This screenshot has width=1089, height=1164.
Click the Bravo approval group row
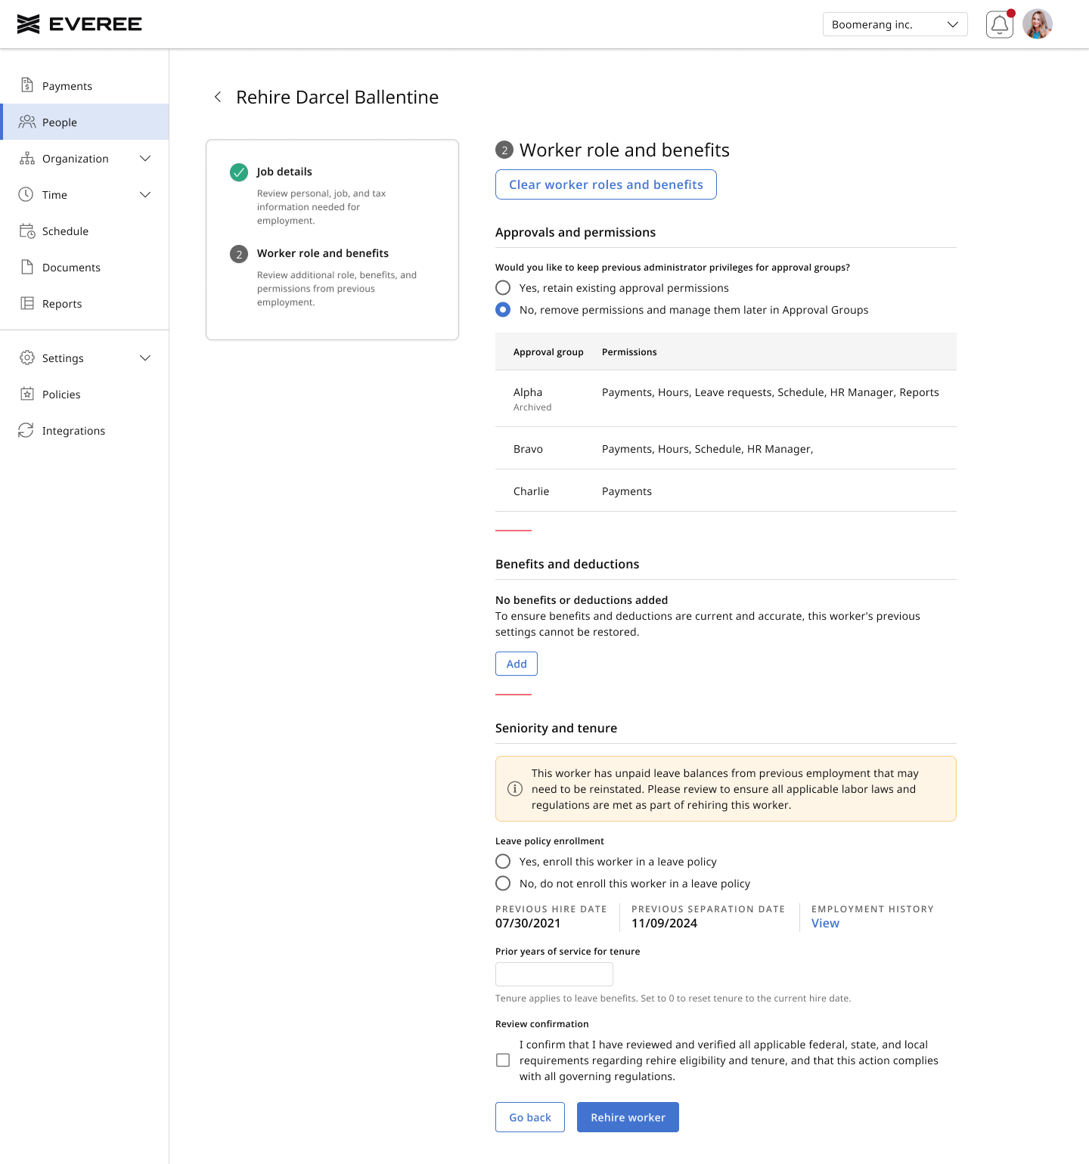[x=726, y=448]
